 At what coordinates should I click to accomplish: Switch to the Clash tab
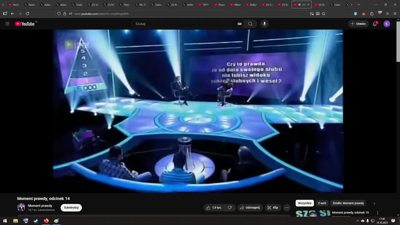336,5
